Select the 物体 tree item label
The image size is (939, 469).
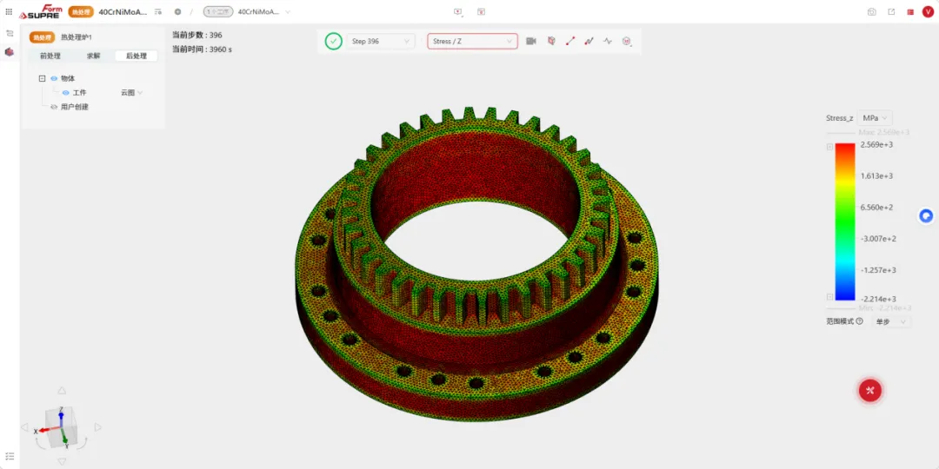click(x=68, y=78)
